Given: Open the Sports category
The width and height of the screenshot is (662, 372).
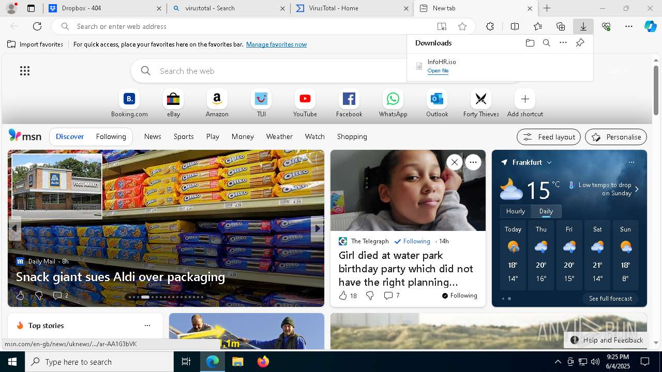Looking at the screenshot, I should 184,137.
